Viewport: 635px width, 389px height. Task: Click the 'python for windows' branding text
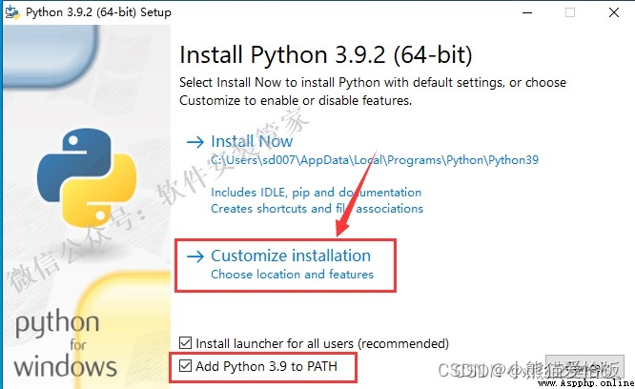[65, 344]
